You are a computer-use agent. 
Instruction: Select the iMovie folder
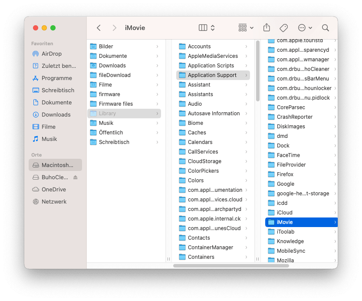click(x=302, y=222)
